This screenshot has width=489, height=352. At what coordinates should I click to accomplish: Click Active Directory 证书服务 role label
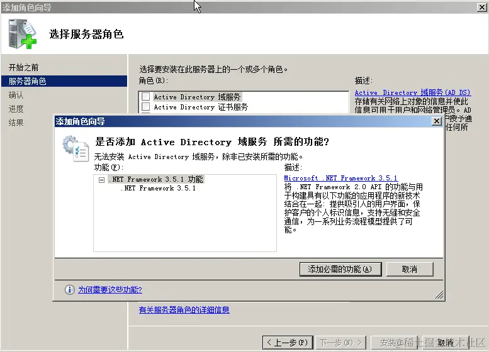click(x=201, y=107)
